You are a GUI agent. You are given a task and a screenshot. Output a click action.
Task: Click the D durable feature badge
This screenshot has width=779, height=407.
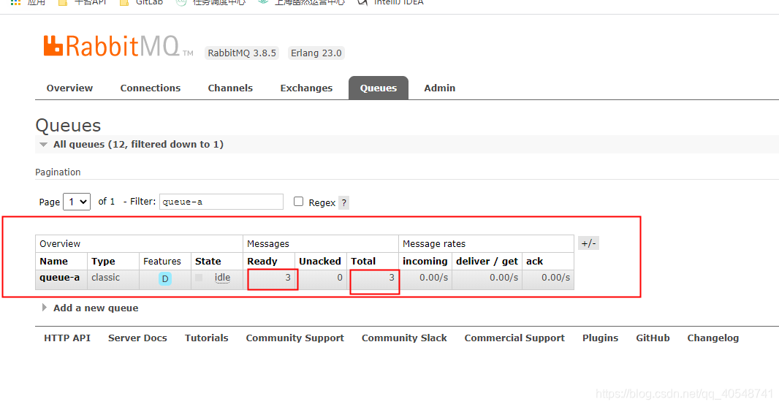pyautogui.click(x=165, y=279)
